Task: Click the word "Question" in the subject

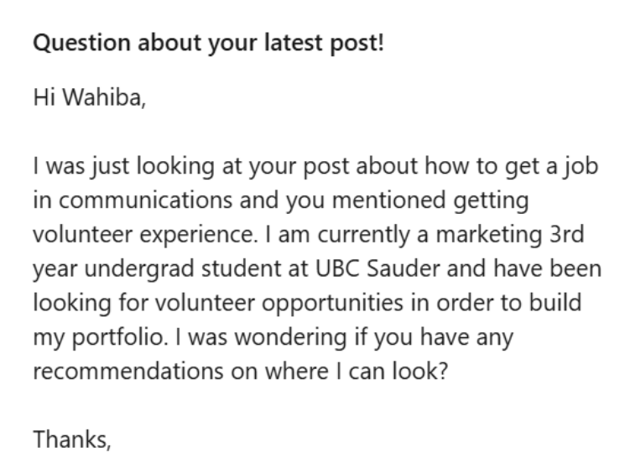Action: [x=75, y=43]
